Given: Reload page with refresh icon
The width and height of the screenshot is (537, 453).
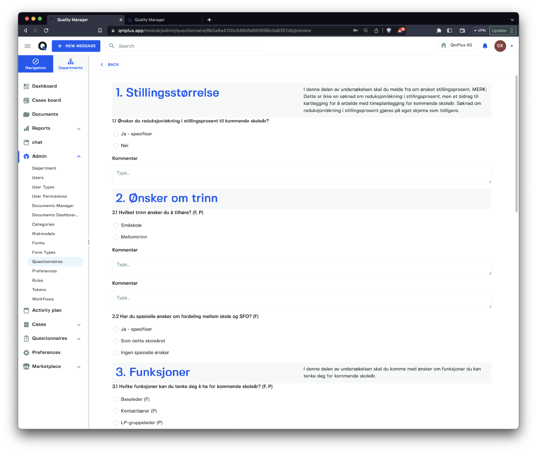Looking at the screenshot, I should click(x=46, y=31).
